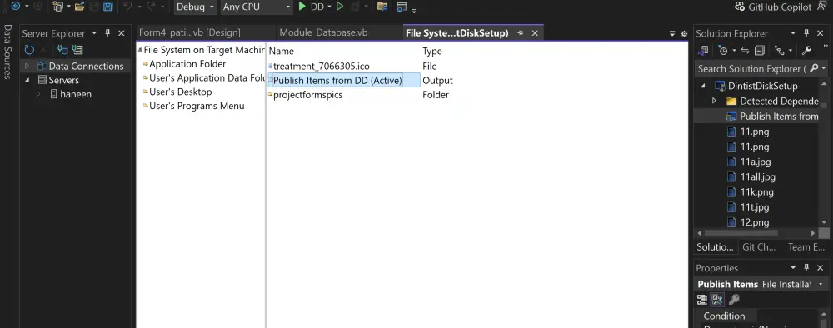Click the hierarchy view icon in Solution Explorer

(780, 51)
